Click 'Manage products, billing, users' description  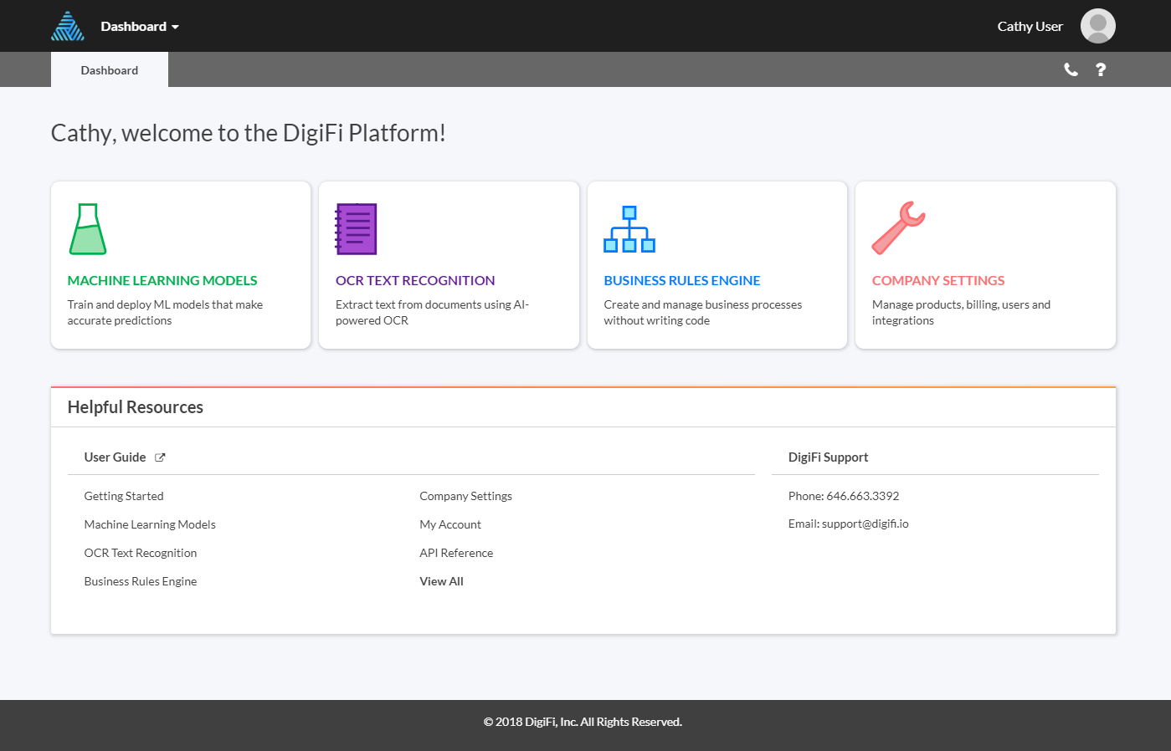coord(961,313)
